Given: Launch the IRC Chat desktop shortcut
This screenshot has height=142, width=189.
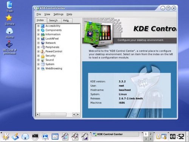Looking at the screenshot, I should coord(9,44).
